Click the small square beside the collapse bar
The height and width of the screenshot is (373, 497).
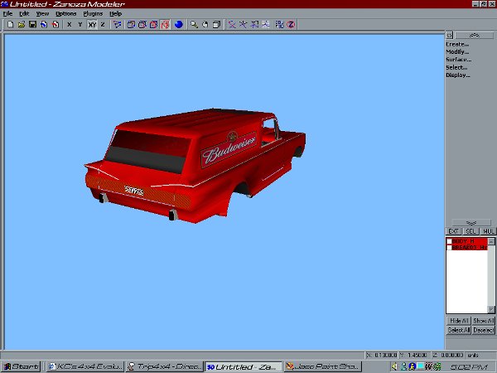449,35
